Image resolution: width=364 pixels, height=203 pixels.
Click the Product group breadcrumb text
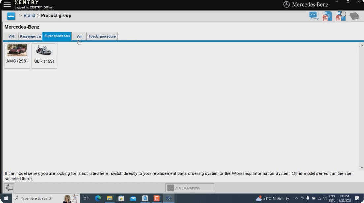pos(56,16)
